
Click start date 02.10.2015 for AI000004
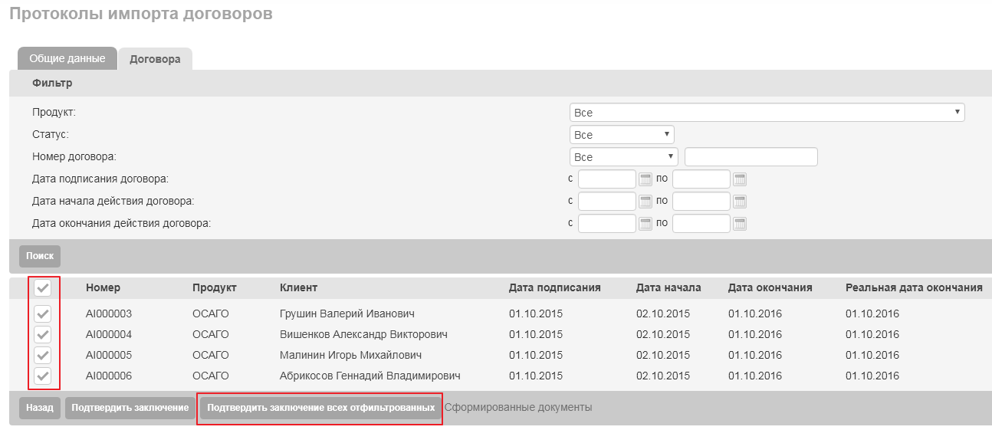663,334
